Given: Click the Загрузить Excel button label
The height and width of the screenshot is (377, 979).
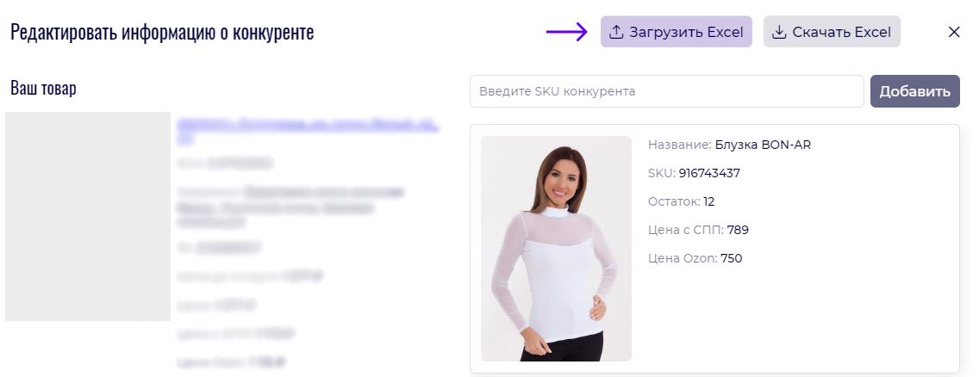Looking at the screenshot, I should (686, 33).
